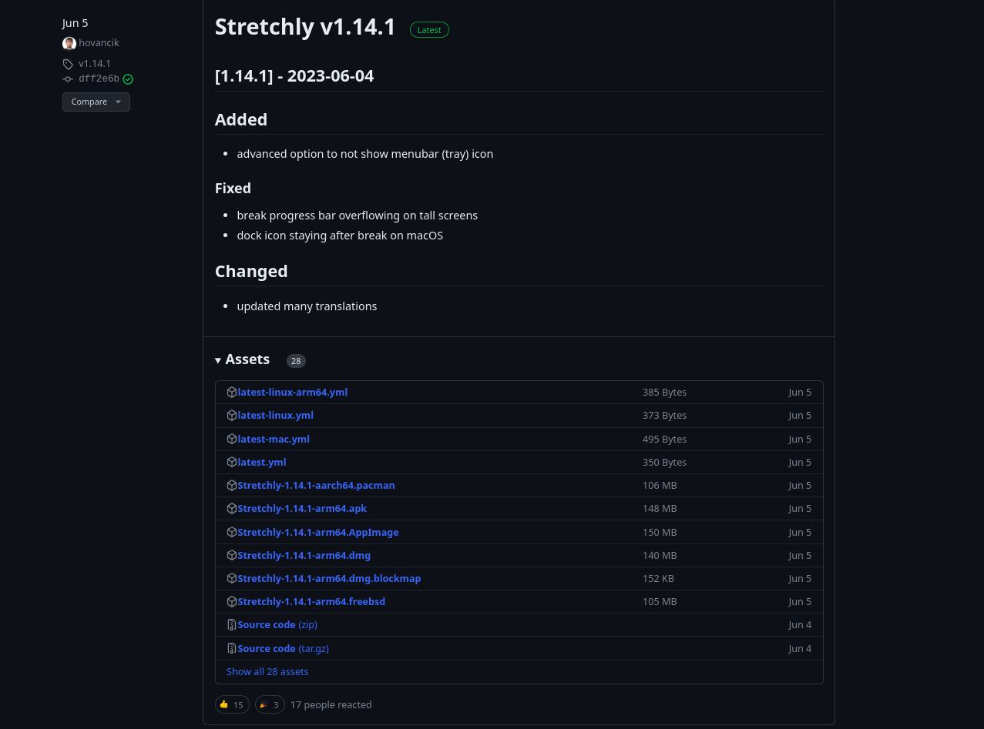Open hovancik's profile avatar

69,43
